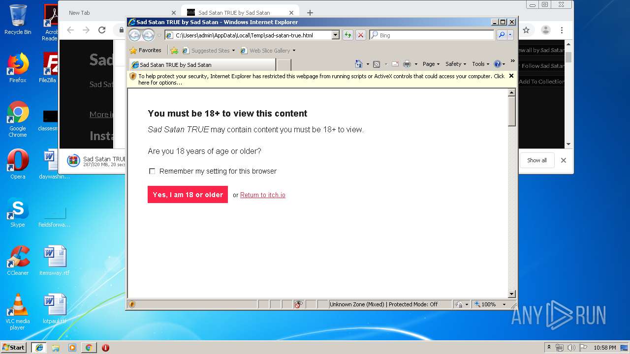Viewport: 630px width, 354px height.
Task: Click the IE Forward navigation button
Action: pyautogui.click(x=148, y=35)
